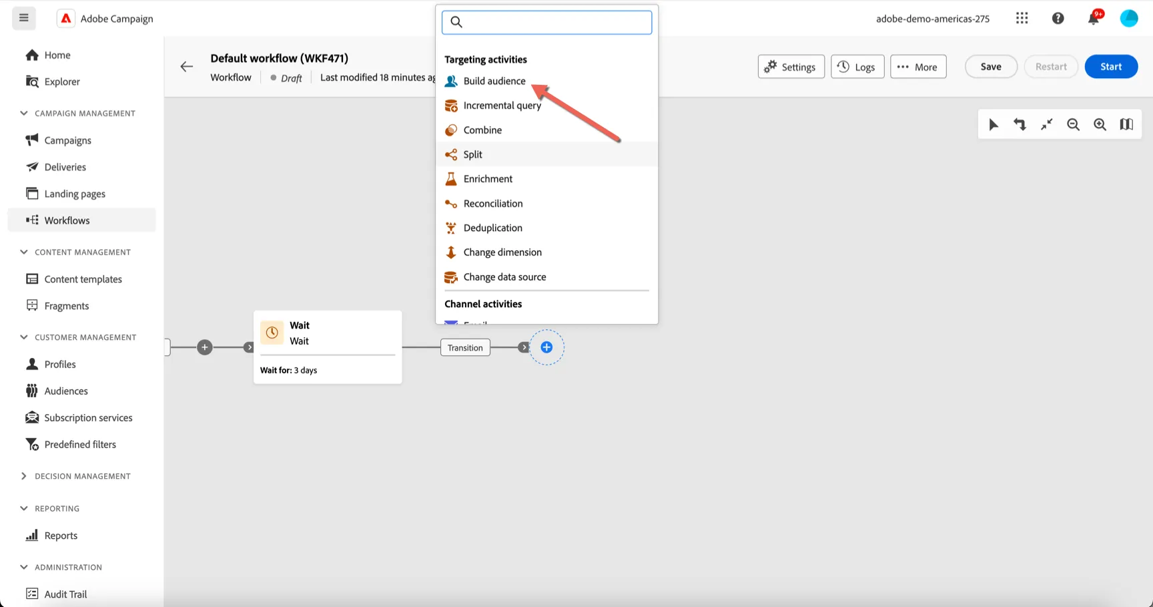Open the help question mark icon
Viewport: 1153px width, 607px height.
[1058, 18]
